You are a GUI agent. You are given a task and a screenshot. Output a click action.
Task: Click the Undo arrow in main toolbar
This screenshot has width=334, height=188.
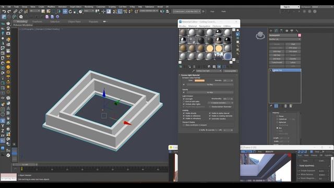coord(4,11)
